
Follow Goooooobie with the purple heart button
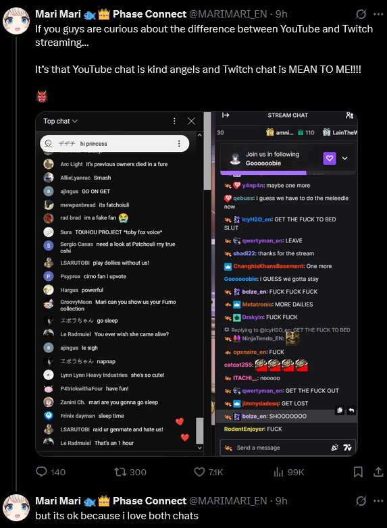[x=330, y=158]
